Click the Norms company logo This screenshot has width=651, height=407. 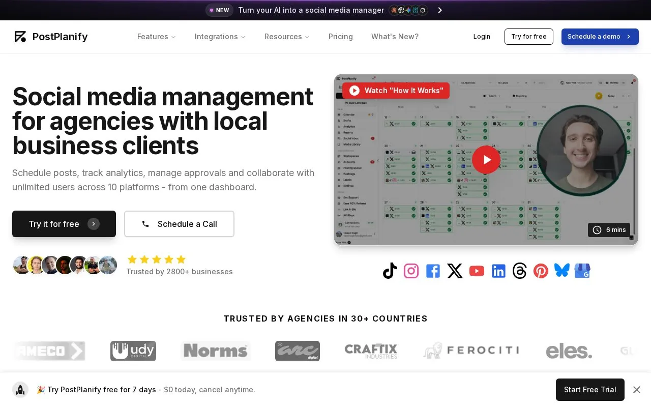(x=216, y=351)
